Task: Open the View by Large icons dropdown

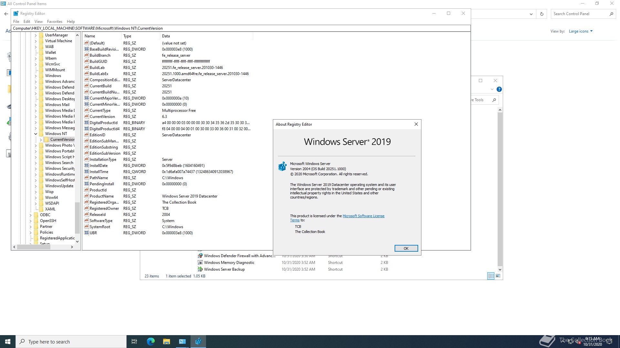Action: point(581,31)
